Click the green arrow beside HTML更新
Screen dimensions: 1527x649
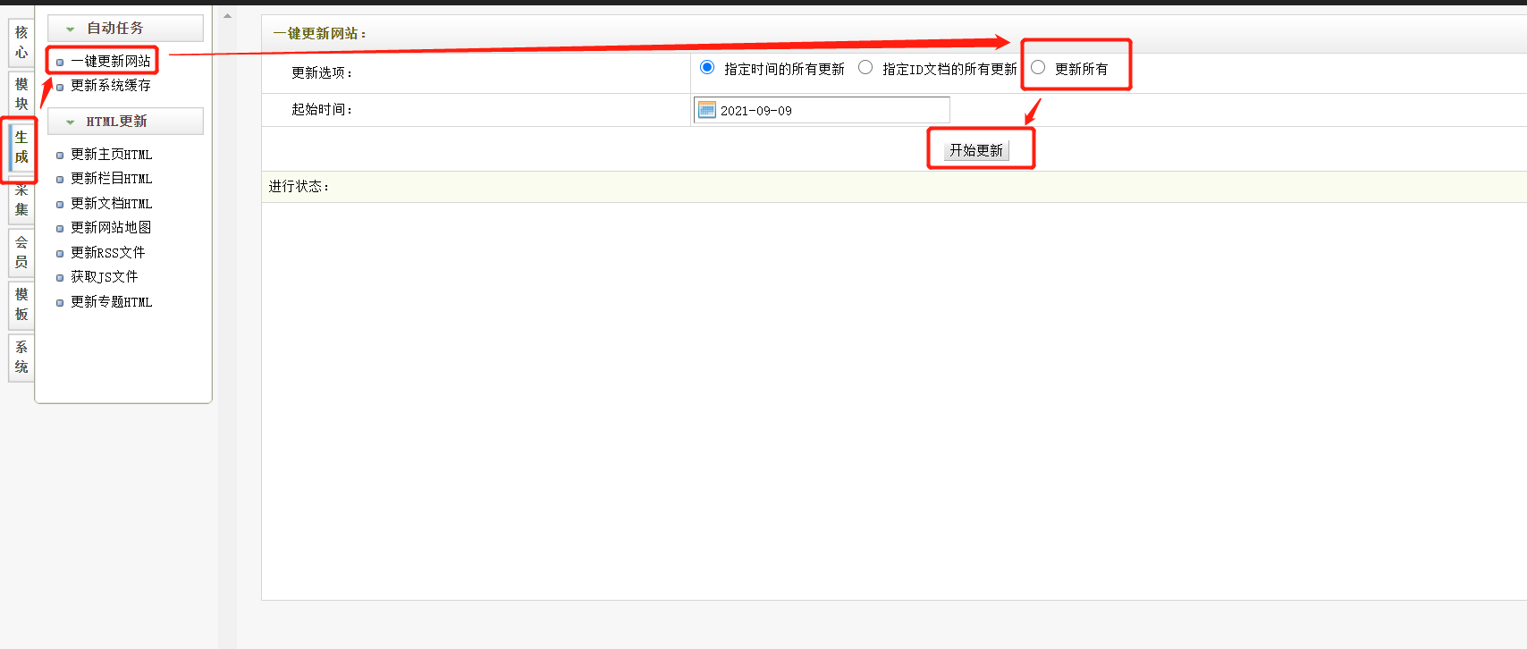[x=71, y=122]
